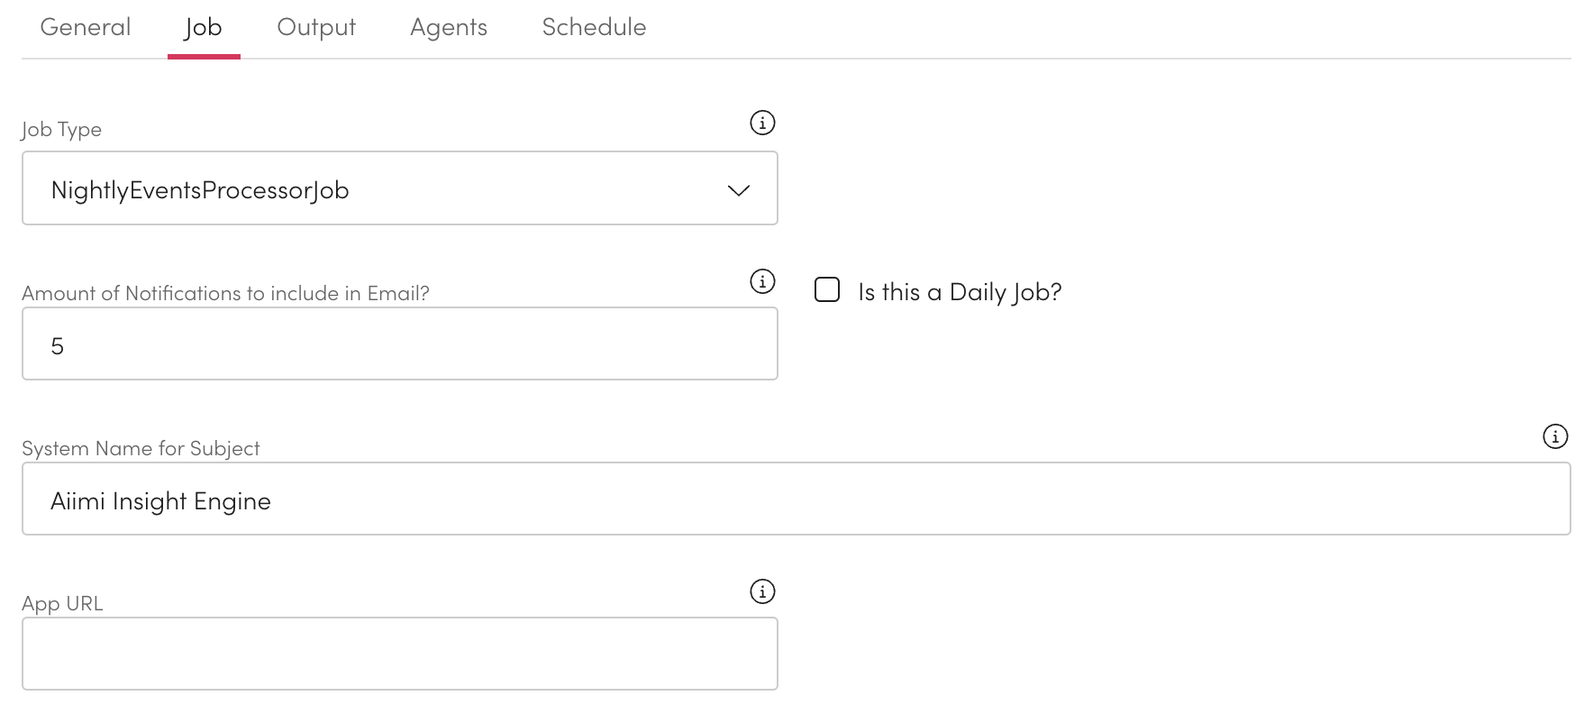This screenshot has height=705, width=1584.
Task: Click the System Name for Subject info icon
Action: click(x=1555, y=436)
